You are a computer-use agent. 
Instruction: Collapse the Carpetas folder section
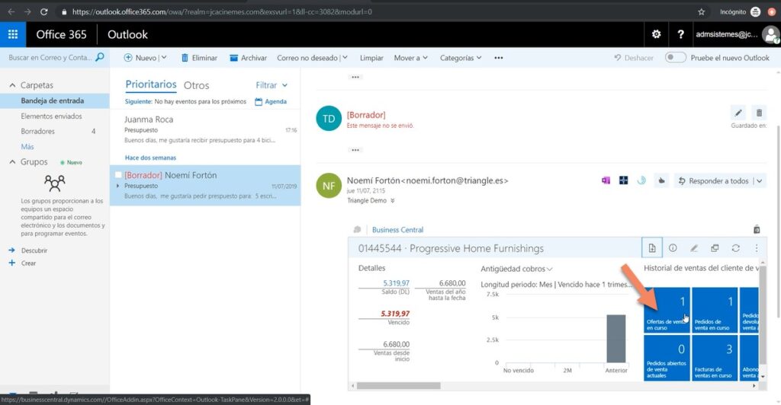[11, 85]
